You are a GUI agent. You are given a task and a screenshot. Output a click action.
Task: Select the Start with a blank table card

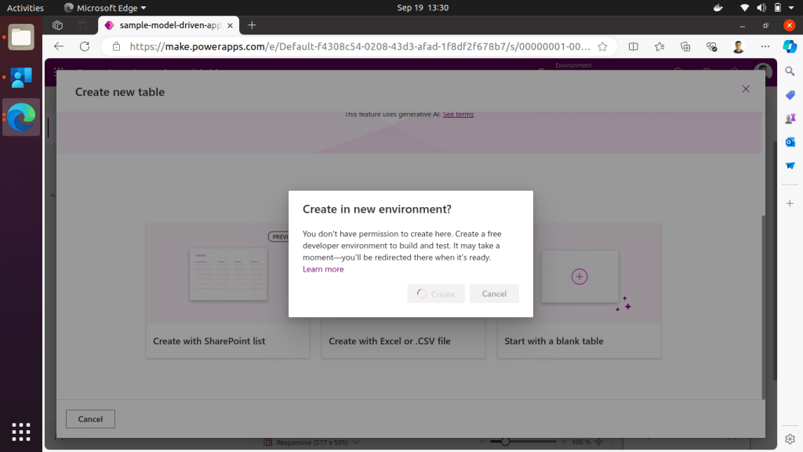tap(579, 290)
